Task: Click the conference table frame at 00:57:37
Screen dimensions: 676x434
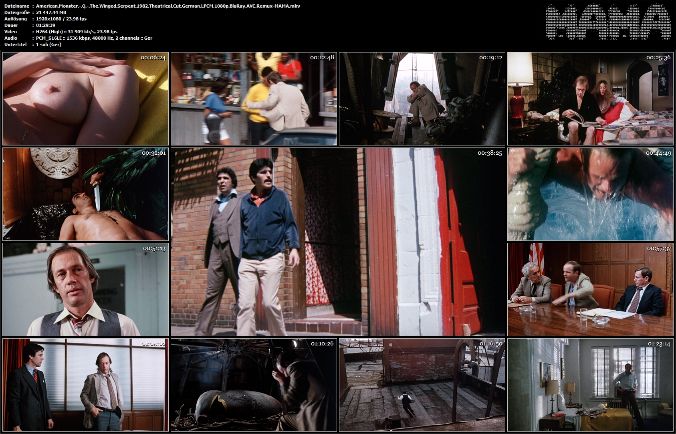Action: [590, 289]
